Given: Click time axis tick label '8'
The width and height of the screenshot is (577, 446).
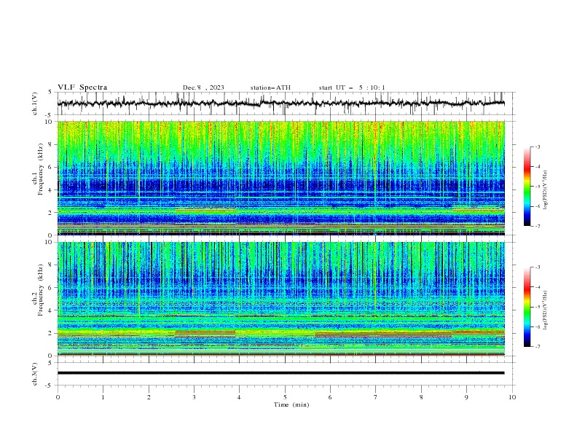Looking at the screenshot, I should tap(421, 397).
